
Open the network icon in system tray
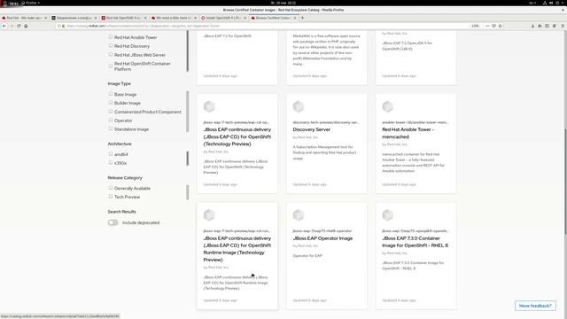click(545, 3)
